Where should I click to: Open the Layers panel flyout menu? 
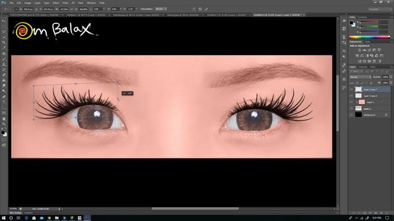pyautogui.click(x=391, y=67)
